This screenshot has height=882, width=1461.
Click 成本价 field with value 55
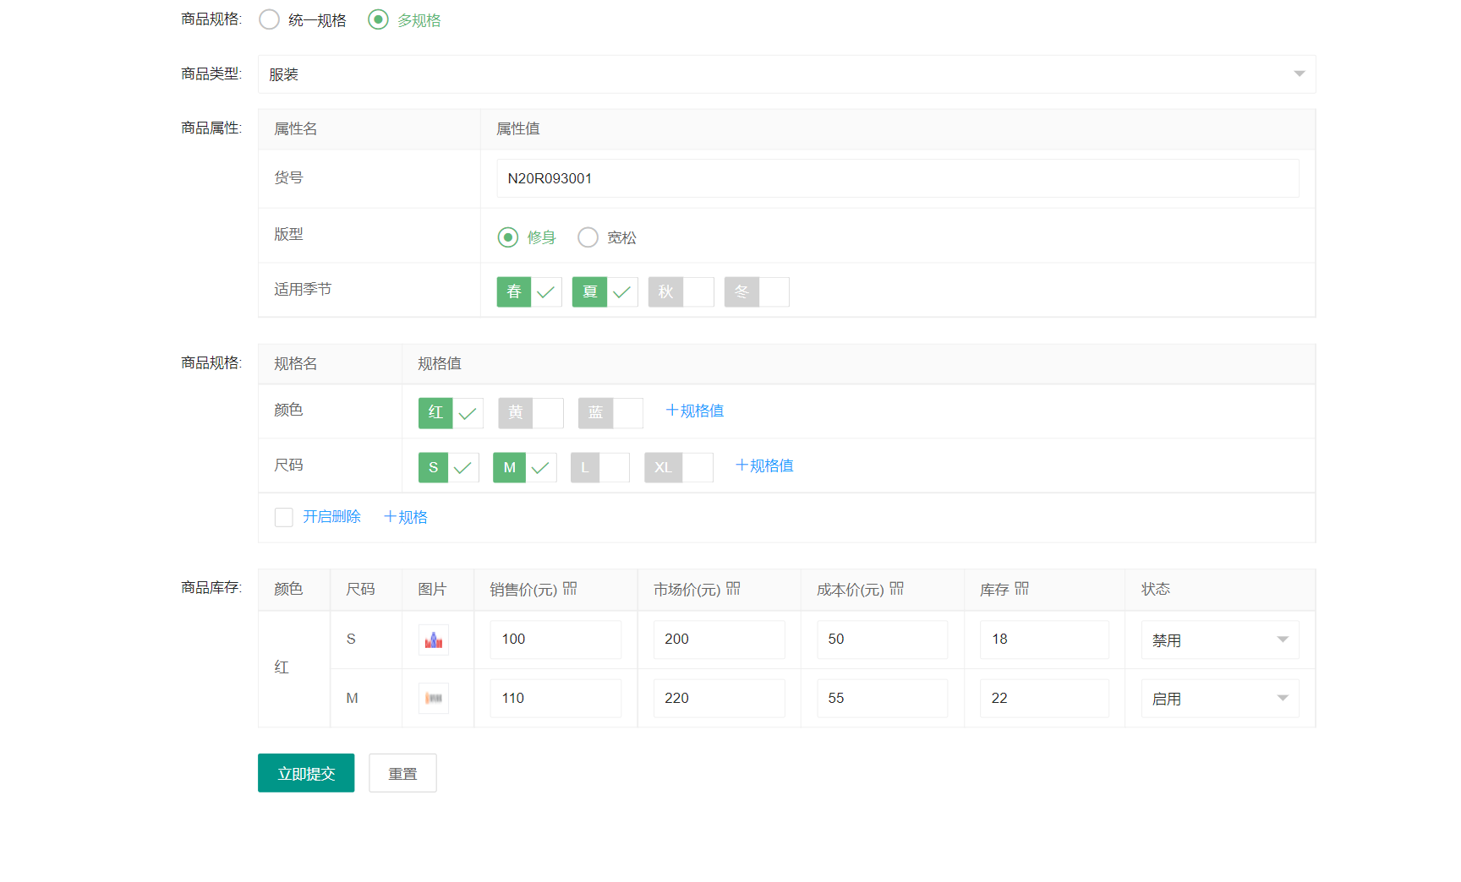pos(882,698)
